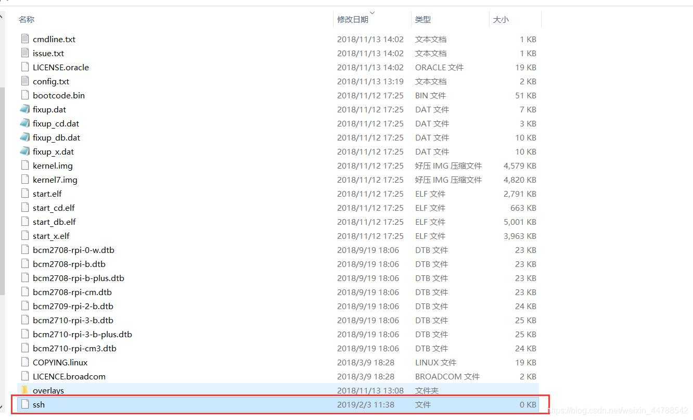Click the ORACLE 文件 type cell
The width and height of the screenshot is (693, 420).
click(439, 67)
